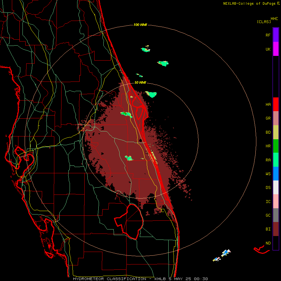Click the GC gray color swatch
This screenshot has height=281, width=281.
pyautogui.click(x=276, y=215)
